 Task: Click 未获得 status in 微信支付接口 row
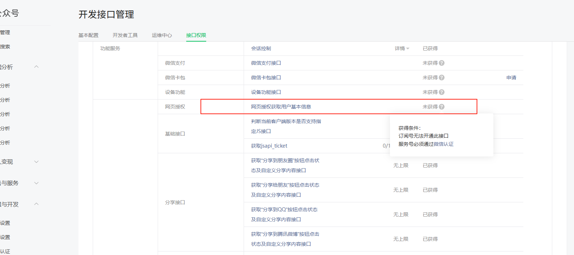click(x=430, y=63)
